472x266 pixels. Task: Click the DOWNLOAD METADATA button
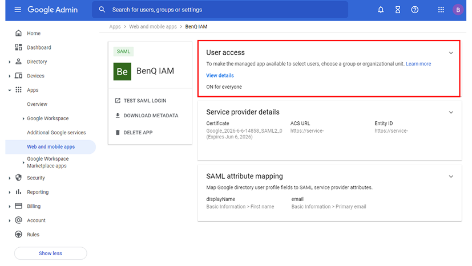click(151, 116)
